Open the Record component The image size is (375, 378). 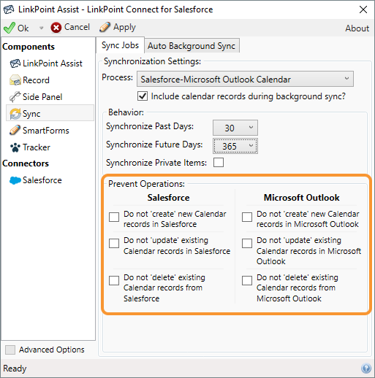click(x=36, y=80)
